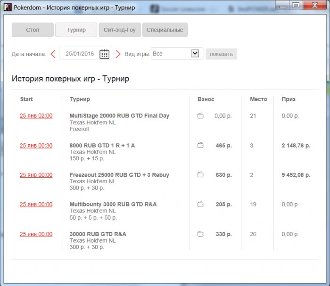Screen dimensions: 330x286
Task: Click the 205 р. buy-in amount
Action: (223, 204)
